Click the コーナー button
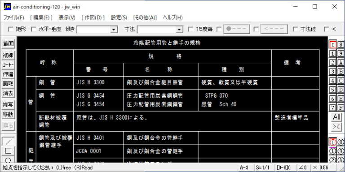The image size is (345, 172). pyautogui.click(x=8, y=64)
